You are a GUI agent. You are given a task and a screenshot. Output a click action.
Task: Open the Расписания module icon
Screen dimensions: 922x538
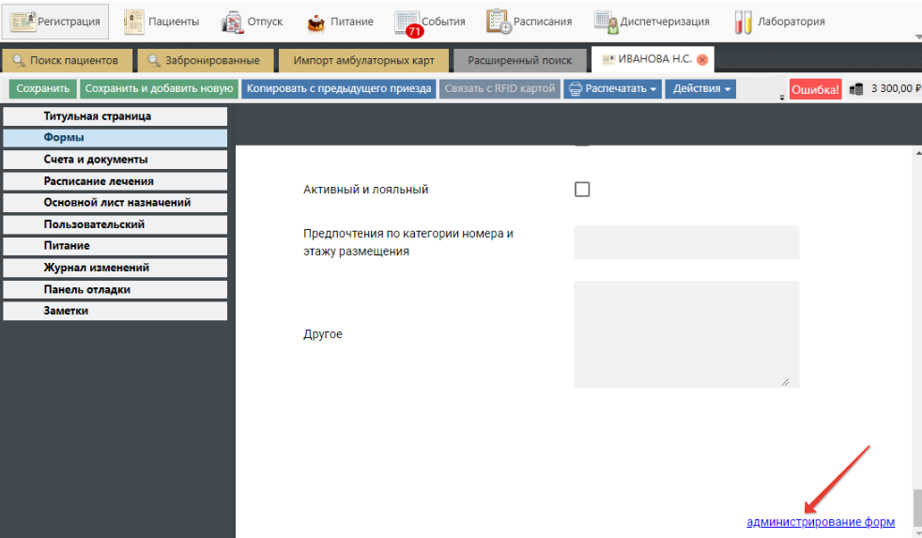tap(499, 22)
